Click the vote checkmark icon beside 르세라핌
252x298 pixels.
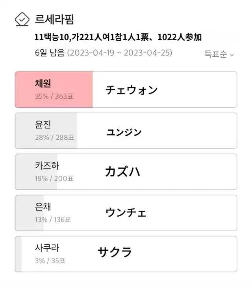22,19
